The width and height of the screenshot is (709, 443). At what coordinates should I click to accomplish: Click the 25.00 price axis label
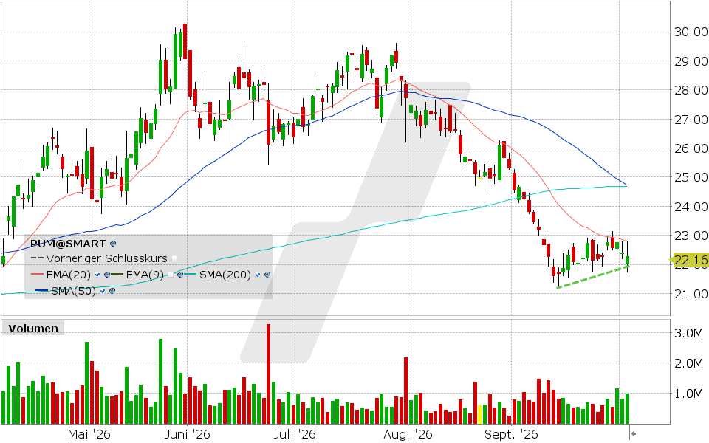click(691, 177)
